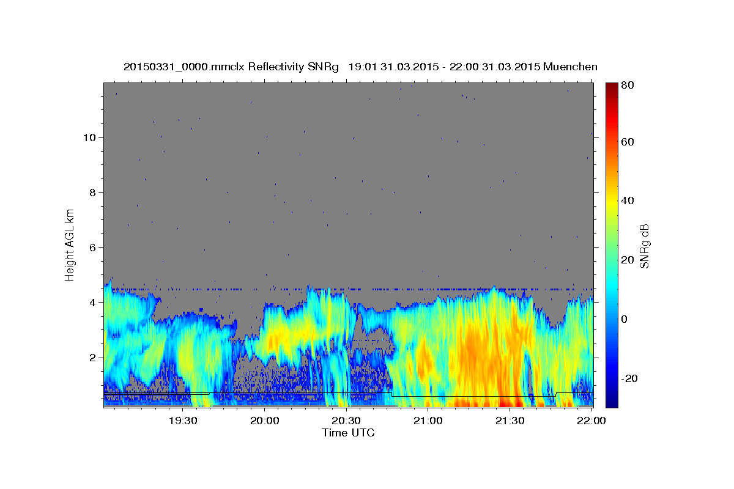The height and width of the screenshot is (489, 734).
Task: Click the SNRg colorbar scale
Action: [612, 245]
